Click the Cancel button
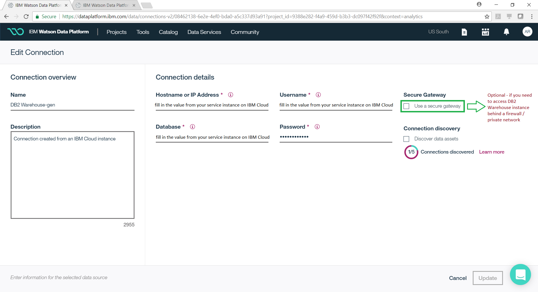The height and width of the screenshot is (292, 538). [458, 278]
